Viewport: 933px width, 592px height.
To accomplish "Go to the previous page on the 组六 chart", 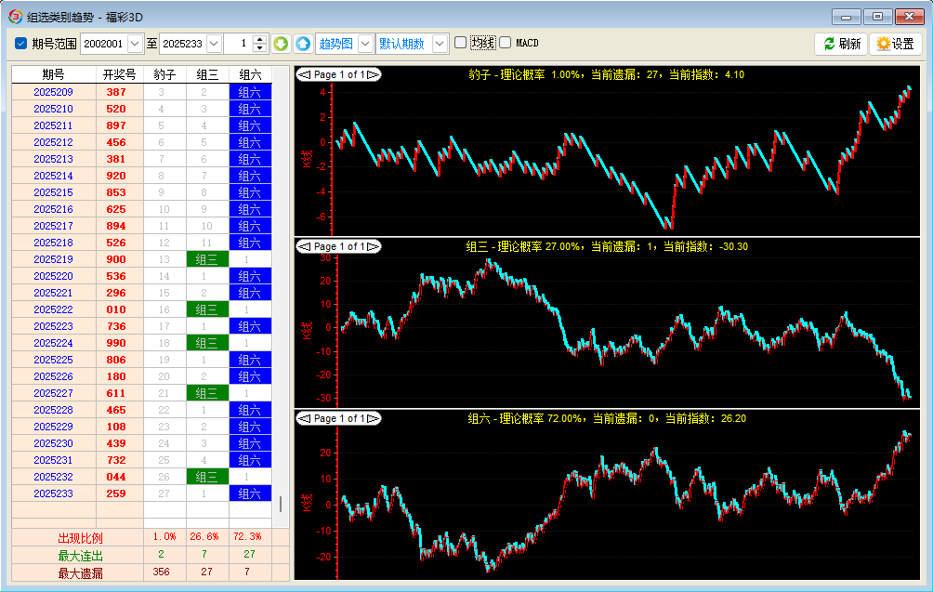I will pyautogui.click(x=303, y=418).
